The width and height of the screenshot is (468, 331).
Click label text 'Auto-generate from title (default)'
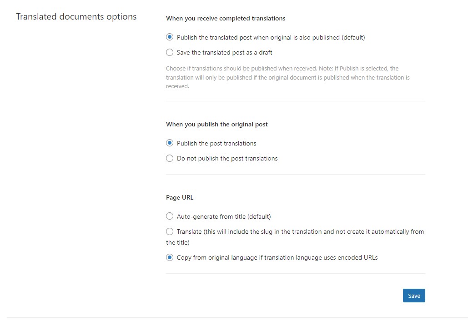tap(224, 217)
